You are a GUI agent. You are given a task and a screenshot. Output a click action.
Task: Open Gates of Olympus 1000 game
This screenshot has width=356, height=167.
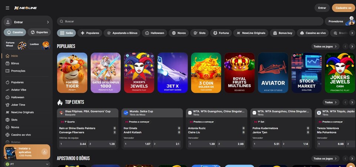point(106,73)
